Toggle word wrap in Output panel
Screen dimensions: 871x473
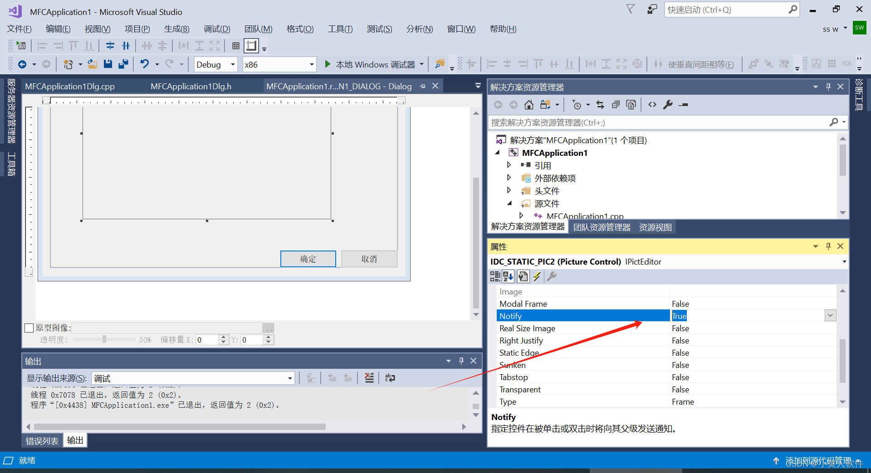[390, 378]
